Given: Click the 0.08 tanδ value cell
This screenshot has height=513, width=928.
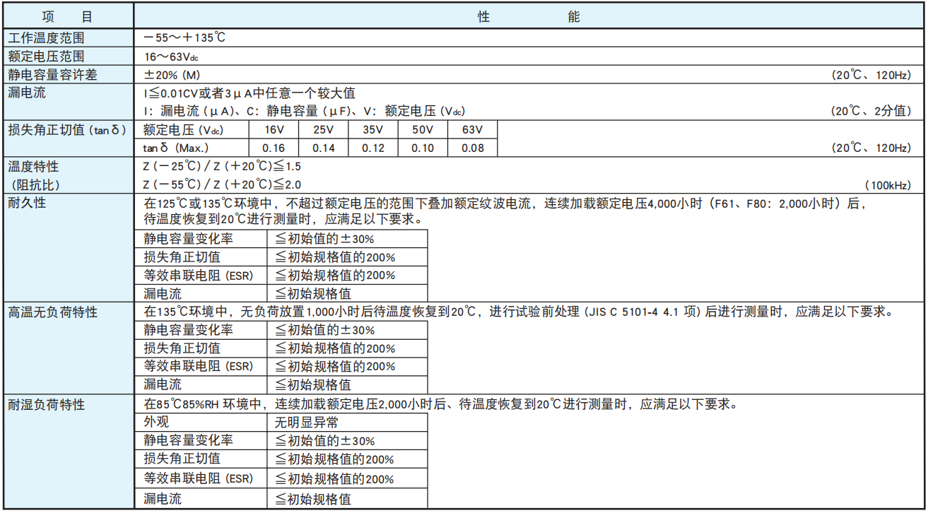Looking at the screenshot, I should pyautogui.click(x=472, y=148).
